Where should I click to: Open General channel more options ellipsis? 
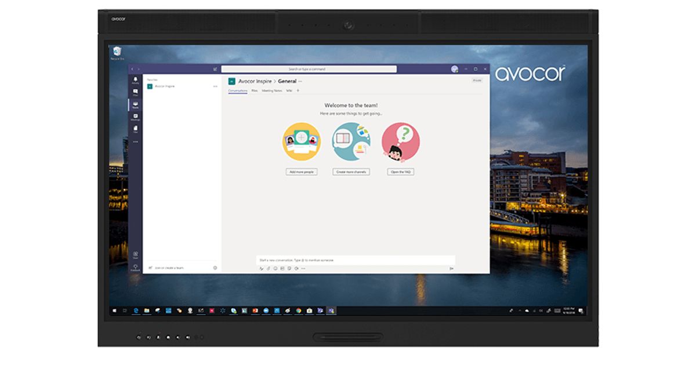pyautogui.click(x=300, y=82)
